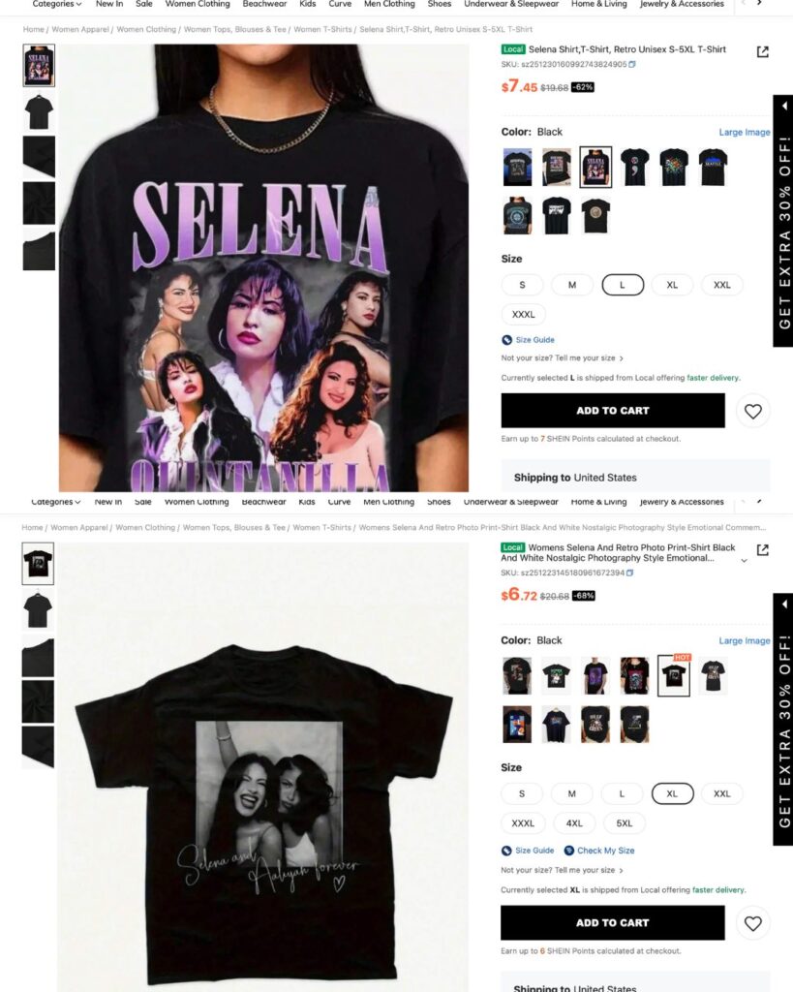Open Size Guide in lower listing
The width and height of the screenshot is (793, 992).
point(528,851)
